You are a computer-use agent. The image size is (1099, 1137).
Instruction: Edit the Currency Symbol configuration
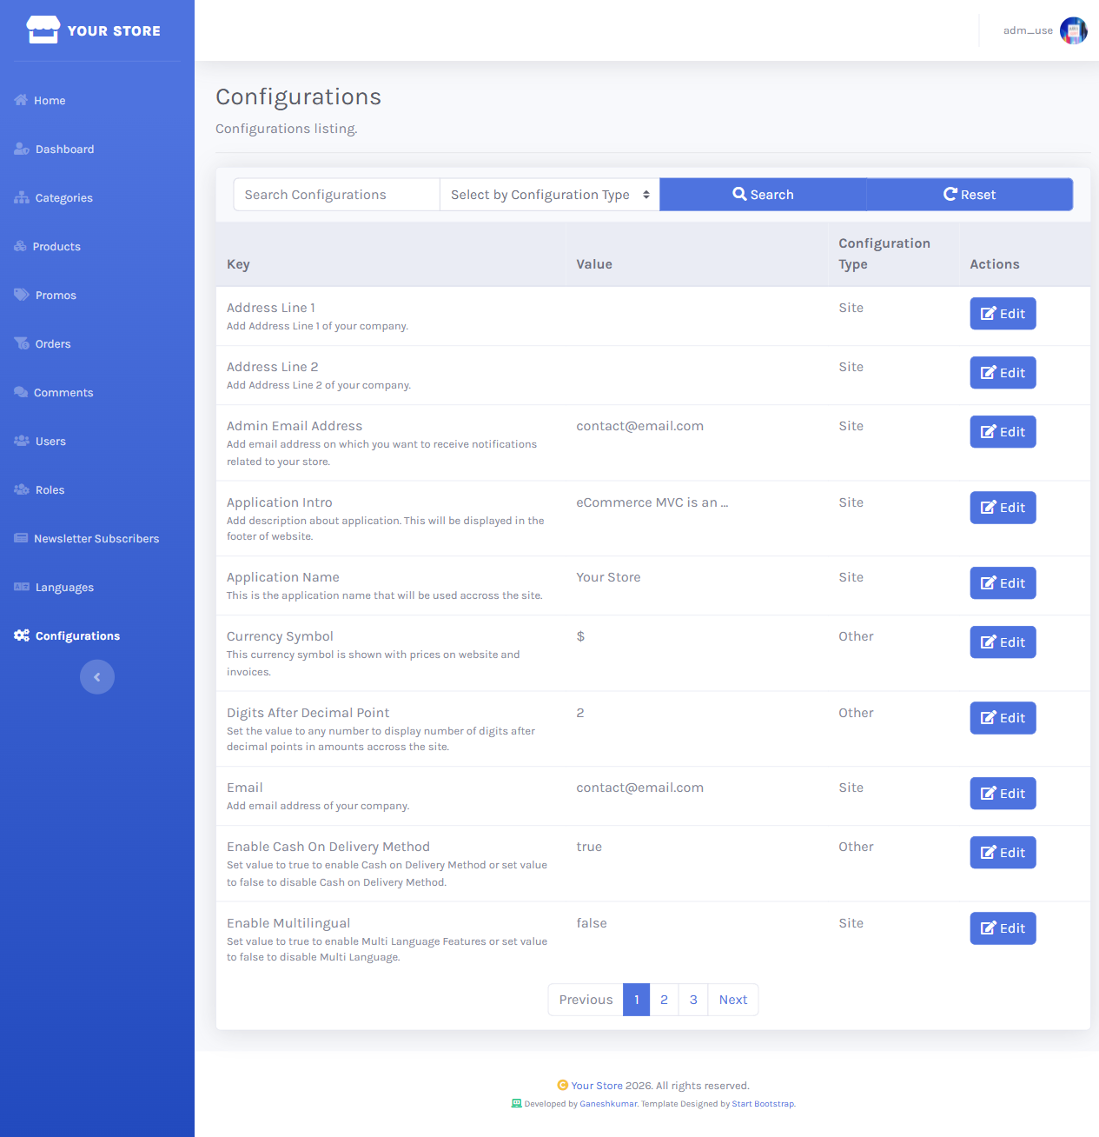1003,642
